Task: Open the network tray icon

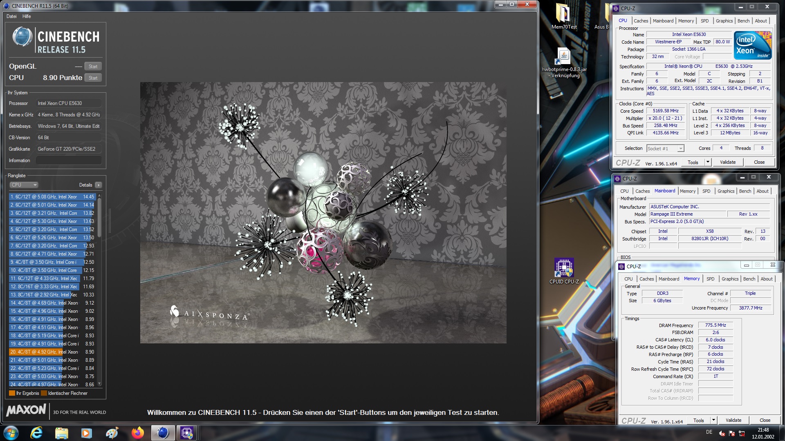Action: [x=742, y=433]
